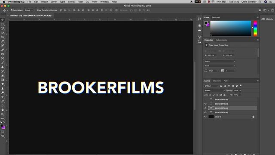275x155 pixels.
Task: Open the Edit Toolbar three-dots button
Action: 3,118
